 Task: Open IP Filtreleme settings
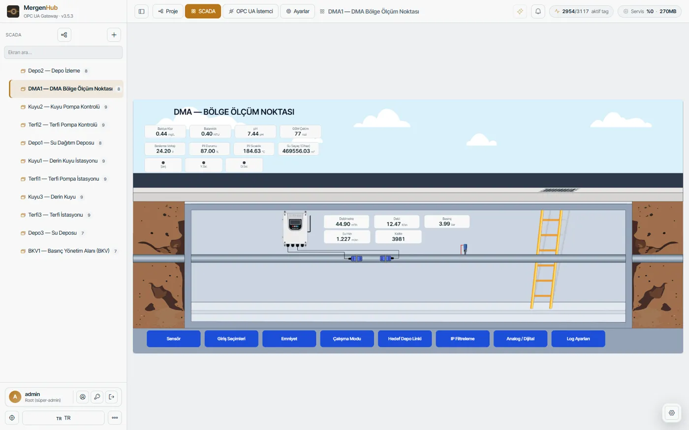click(x=463, y=339)
